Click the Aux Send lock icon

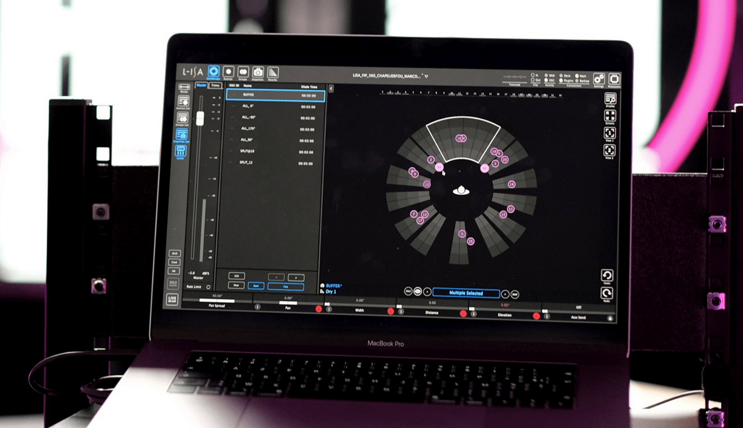coord(610,318)
